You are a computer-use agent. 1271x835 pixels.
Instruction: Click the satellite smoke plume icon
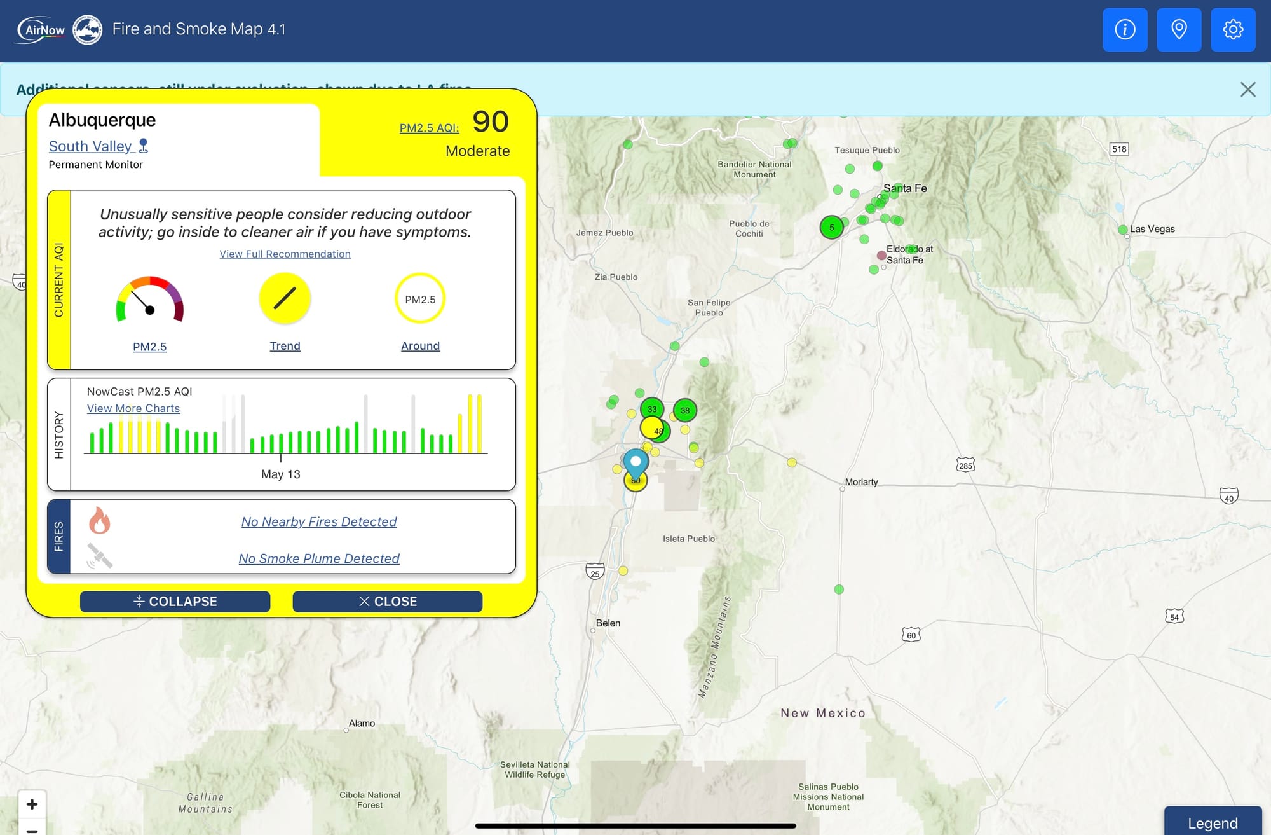coord(99,556)
